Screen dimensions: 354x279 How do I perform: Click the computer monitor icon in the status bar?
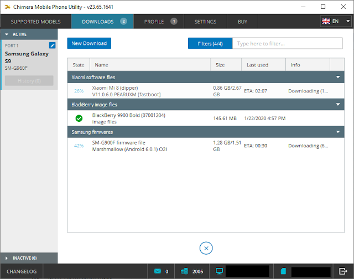(219, 271)
